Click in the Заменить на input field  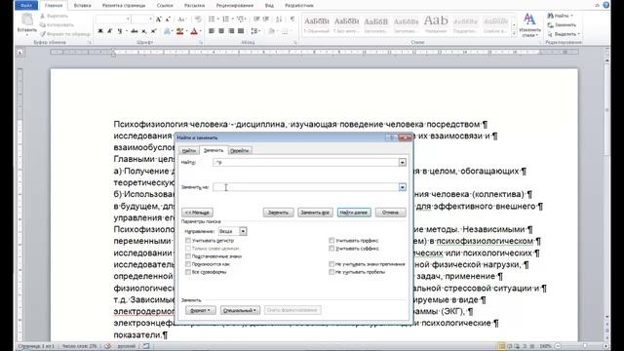(305, 187)
